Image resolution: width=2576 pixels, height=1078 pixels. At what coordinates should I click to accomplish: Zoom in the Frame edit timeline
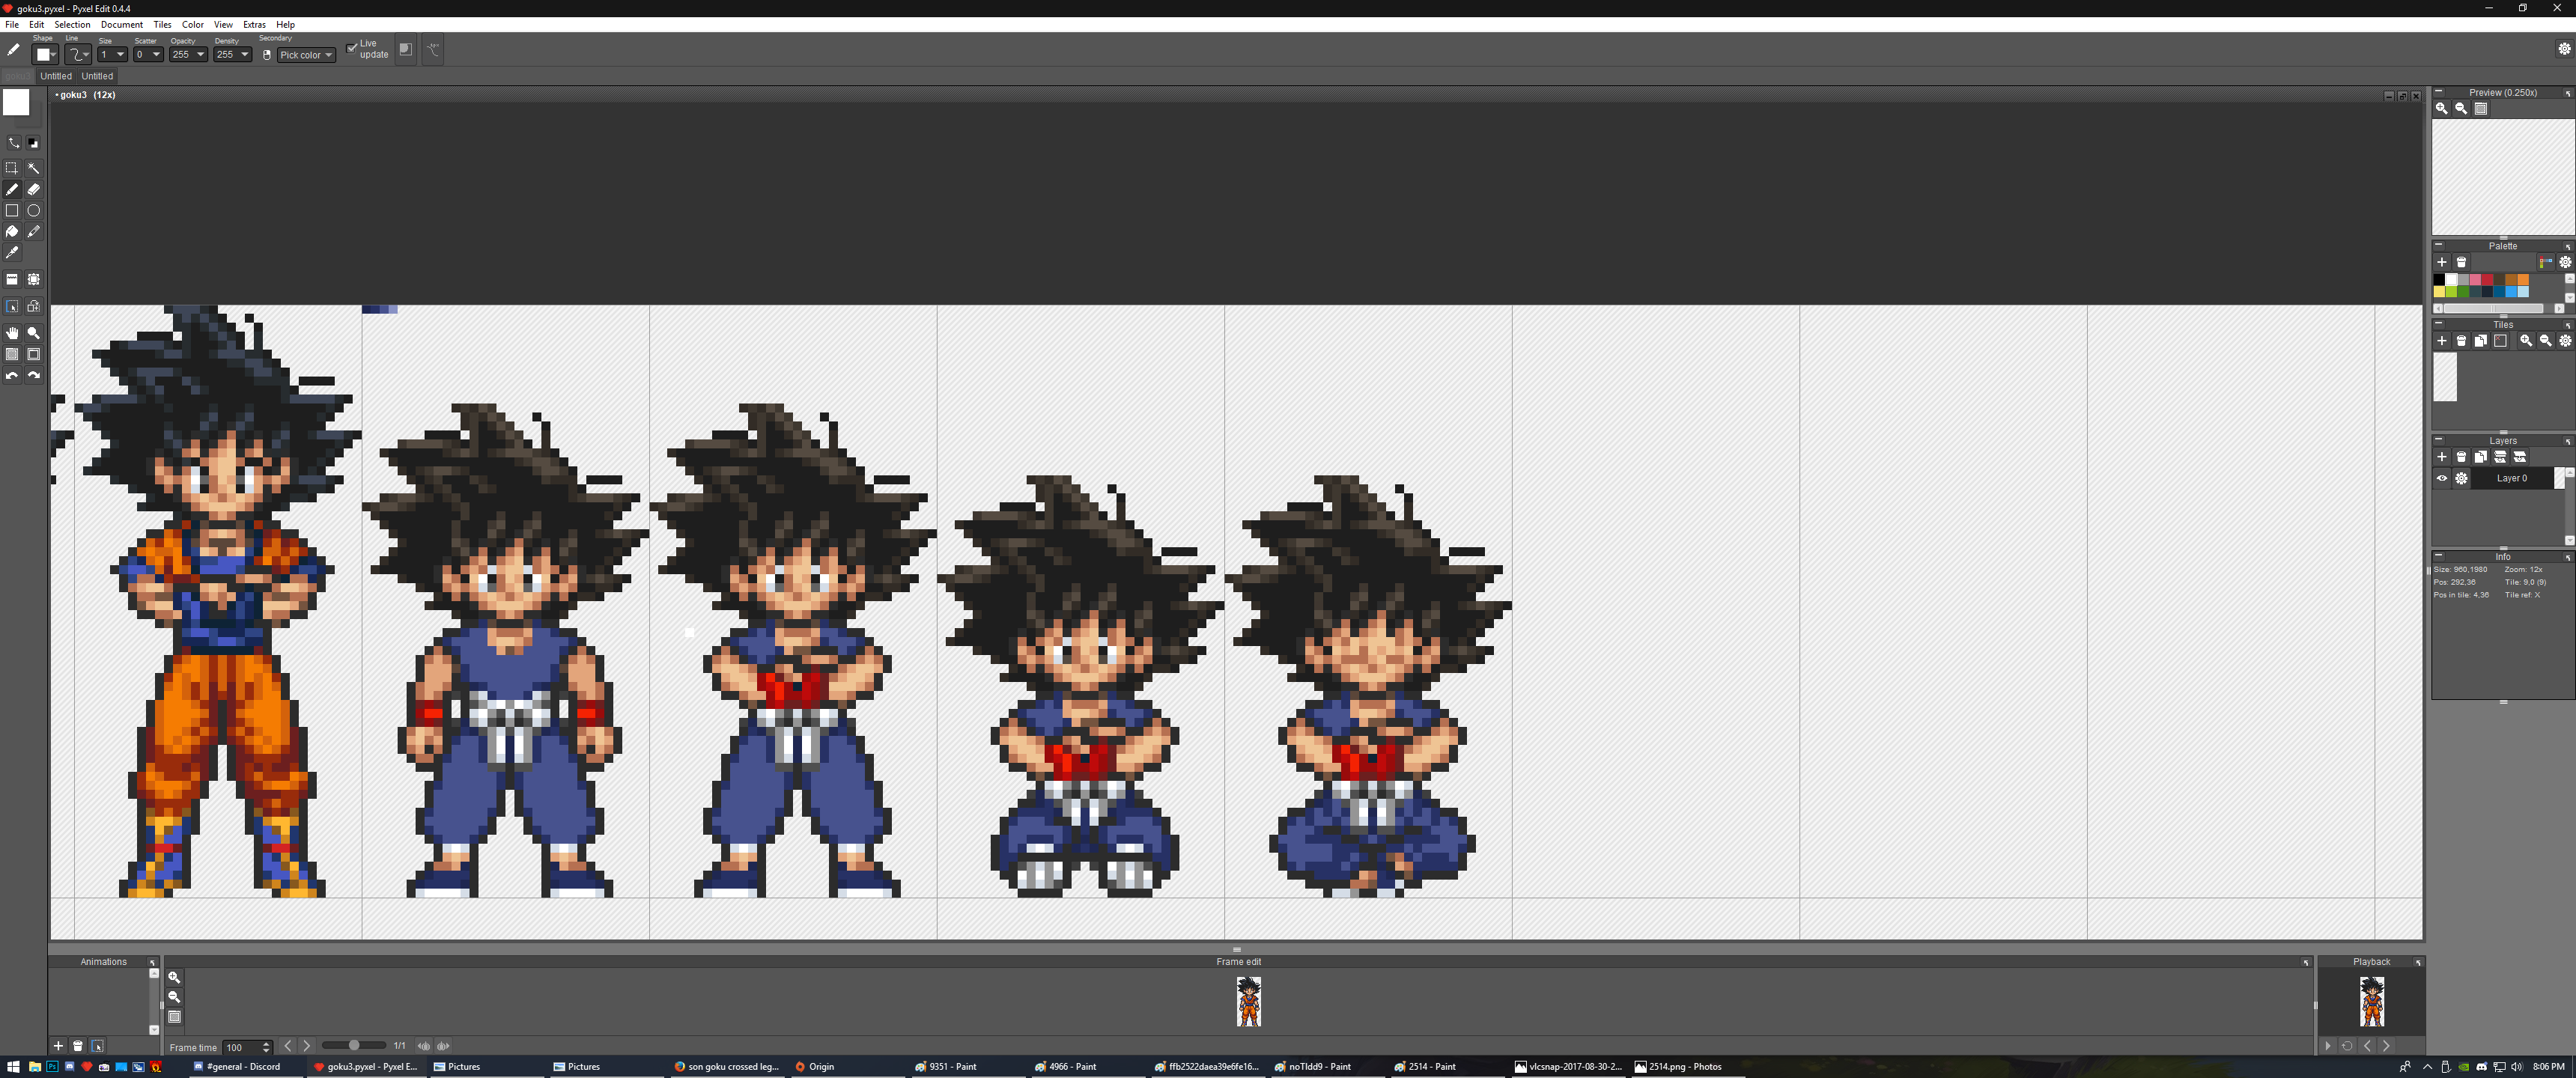[174, 977]
